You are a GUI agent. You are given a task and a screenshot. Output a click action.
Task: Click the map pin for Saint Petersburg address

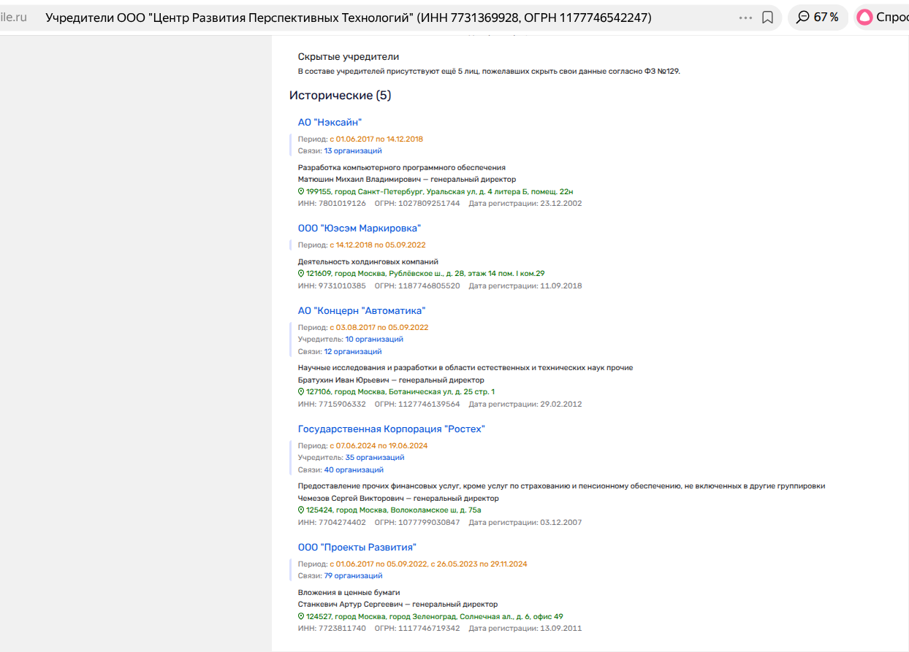pyautogui.click(x=301, y=191)
